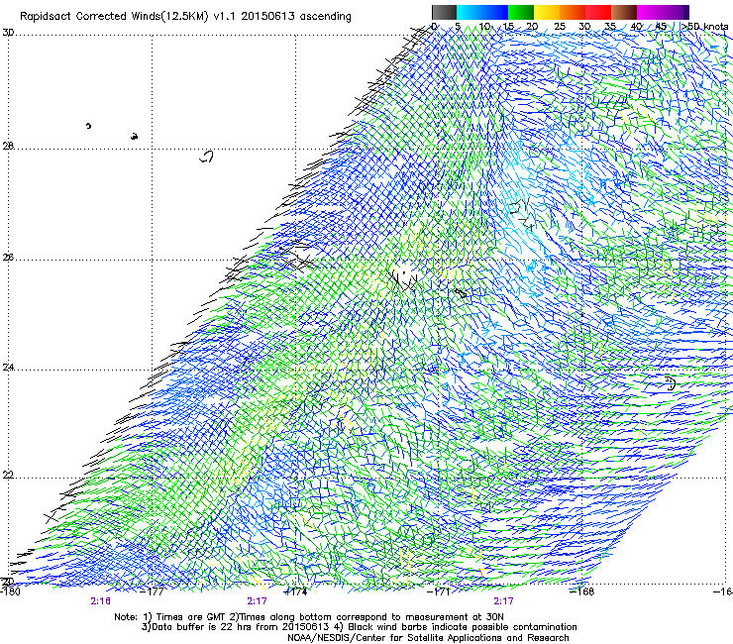733x644 pixels.
Task: Click the small filled island just west of -177
Action: click(134, 136)
